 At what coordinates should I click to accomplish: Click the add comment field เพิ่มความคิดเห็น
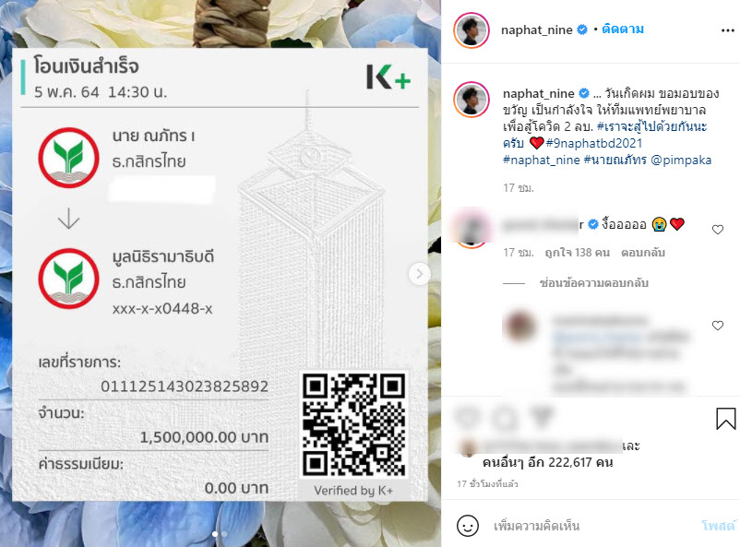click(x=536, y=526)
